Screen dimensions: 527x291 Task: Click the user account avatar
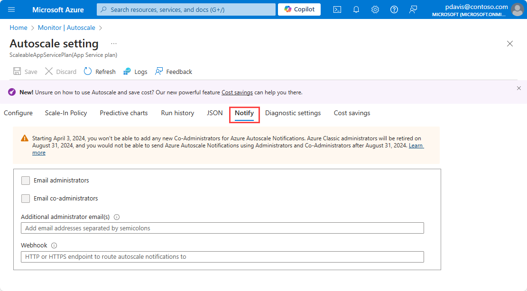coord(517,9)
